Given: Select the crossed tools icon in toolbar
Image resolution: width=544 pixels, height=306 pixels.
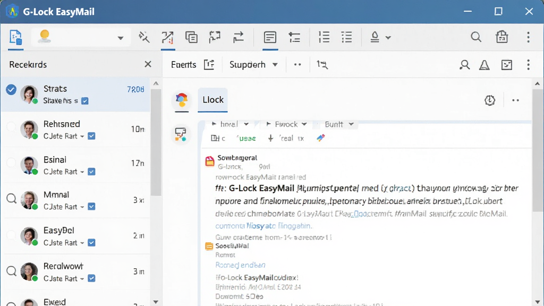Looking at the screenshot, I should [x=144, y=37].
